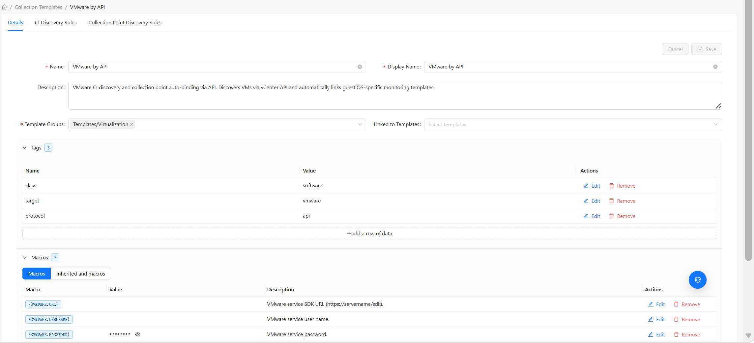Reveal the password value with eye icon
The image size is (754, 343).
click(x=138, y=334)
